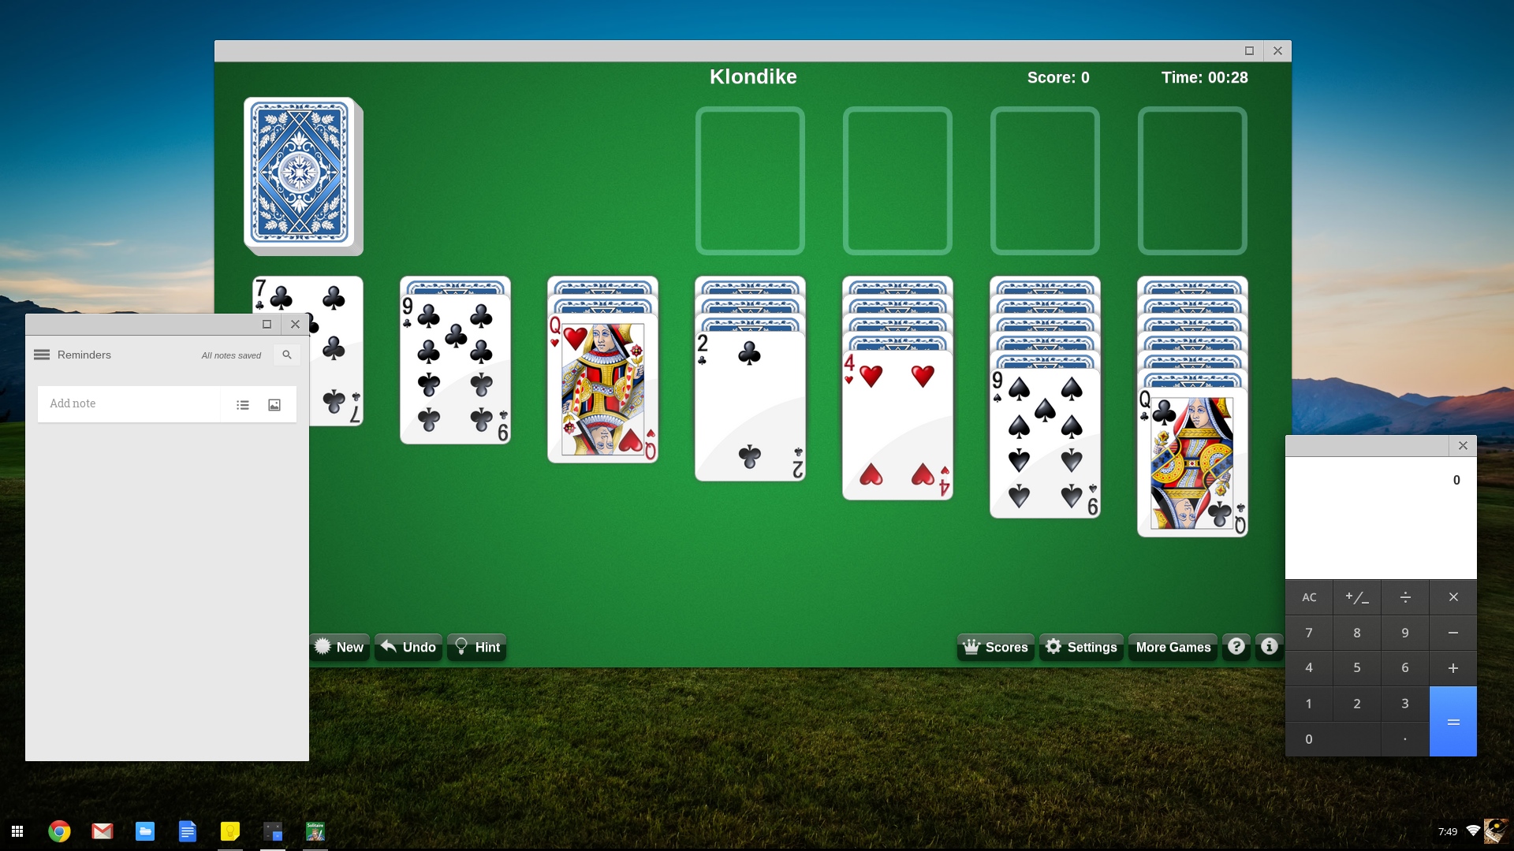Click the calculator AC button
This screenshot has width=1514, height=851.
[x=1309, y=596]
